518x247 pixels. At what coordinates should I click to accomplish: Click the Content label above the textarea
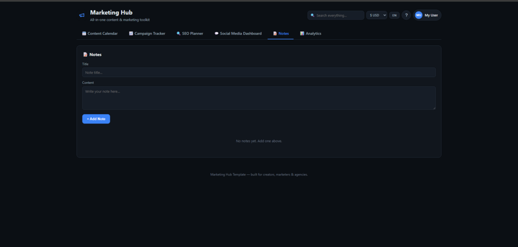[88, 83]
